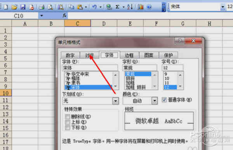This screenshot has width=233, height=150.
Task: Sort ascending with the A-Z icon
Action: tap(130, 7)
